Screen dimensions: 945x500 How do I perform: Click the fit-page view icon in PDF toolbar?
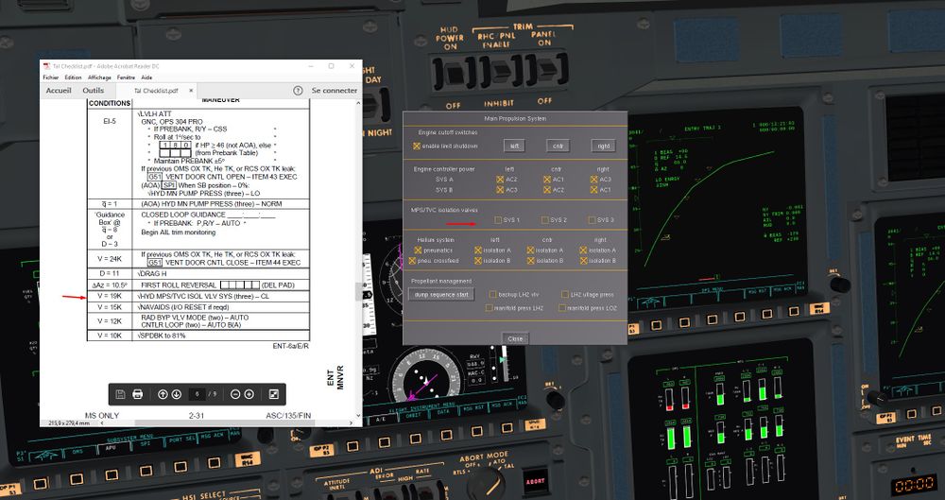click(x=274, y=394)
